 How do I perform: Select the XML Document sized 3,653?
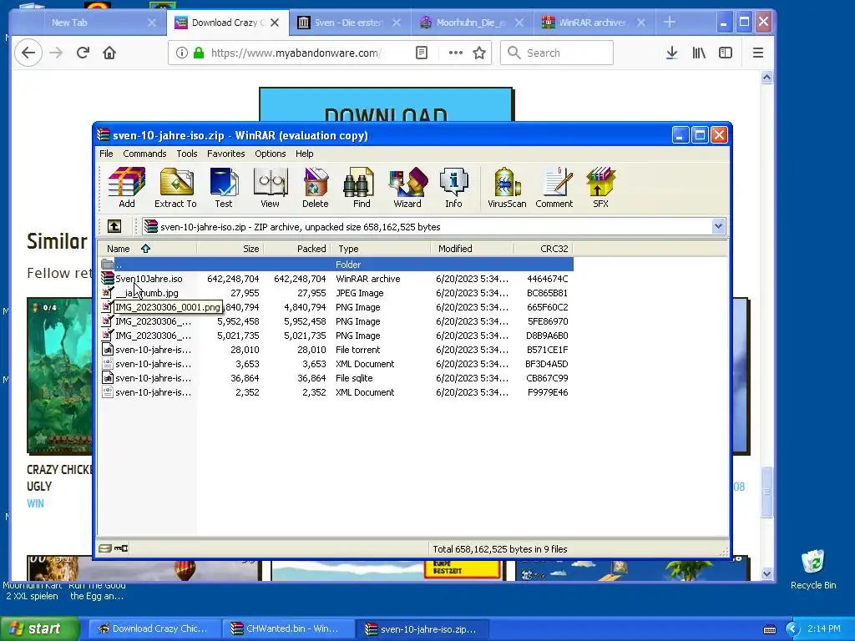(336, 364)
